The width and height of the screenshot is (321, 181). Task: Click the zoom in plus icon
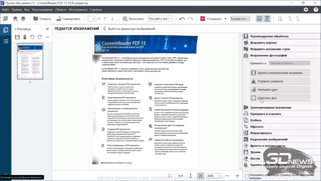(237, 176)
